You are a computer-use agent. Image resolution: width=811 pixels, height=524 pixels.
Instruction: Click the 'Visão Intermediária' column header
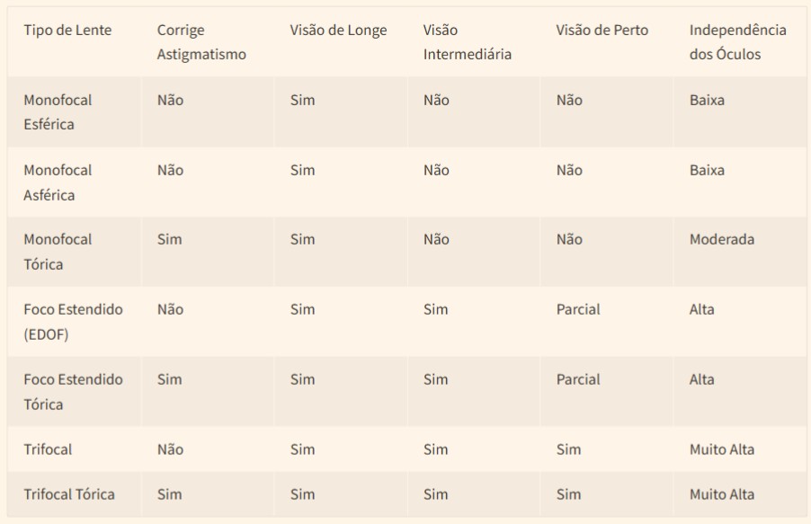point(467,42)
